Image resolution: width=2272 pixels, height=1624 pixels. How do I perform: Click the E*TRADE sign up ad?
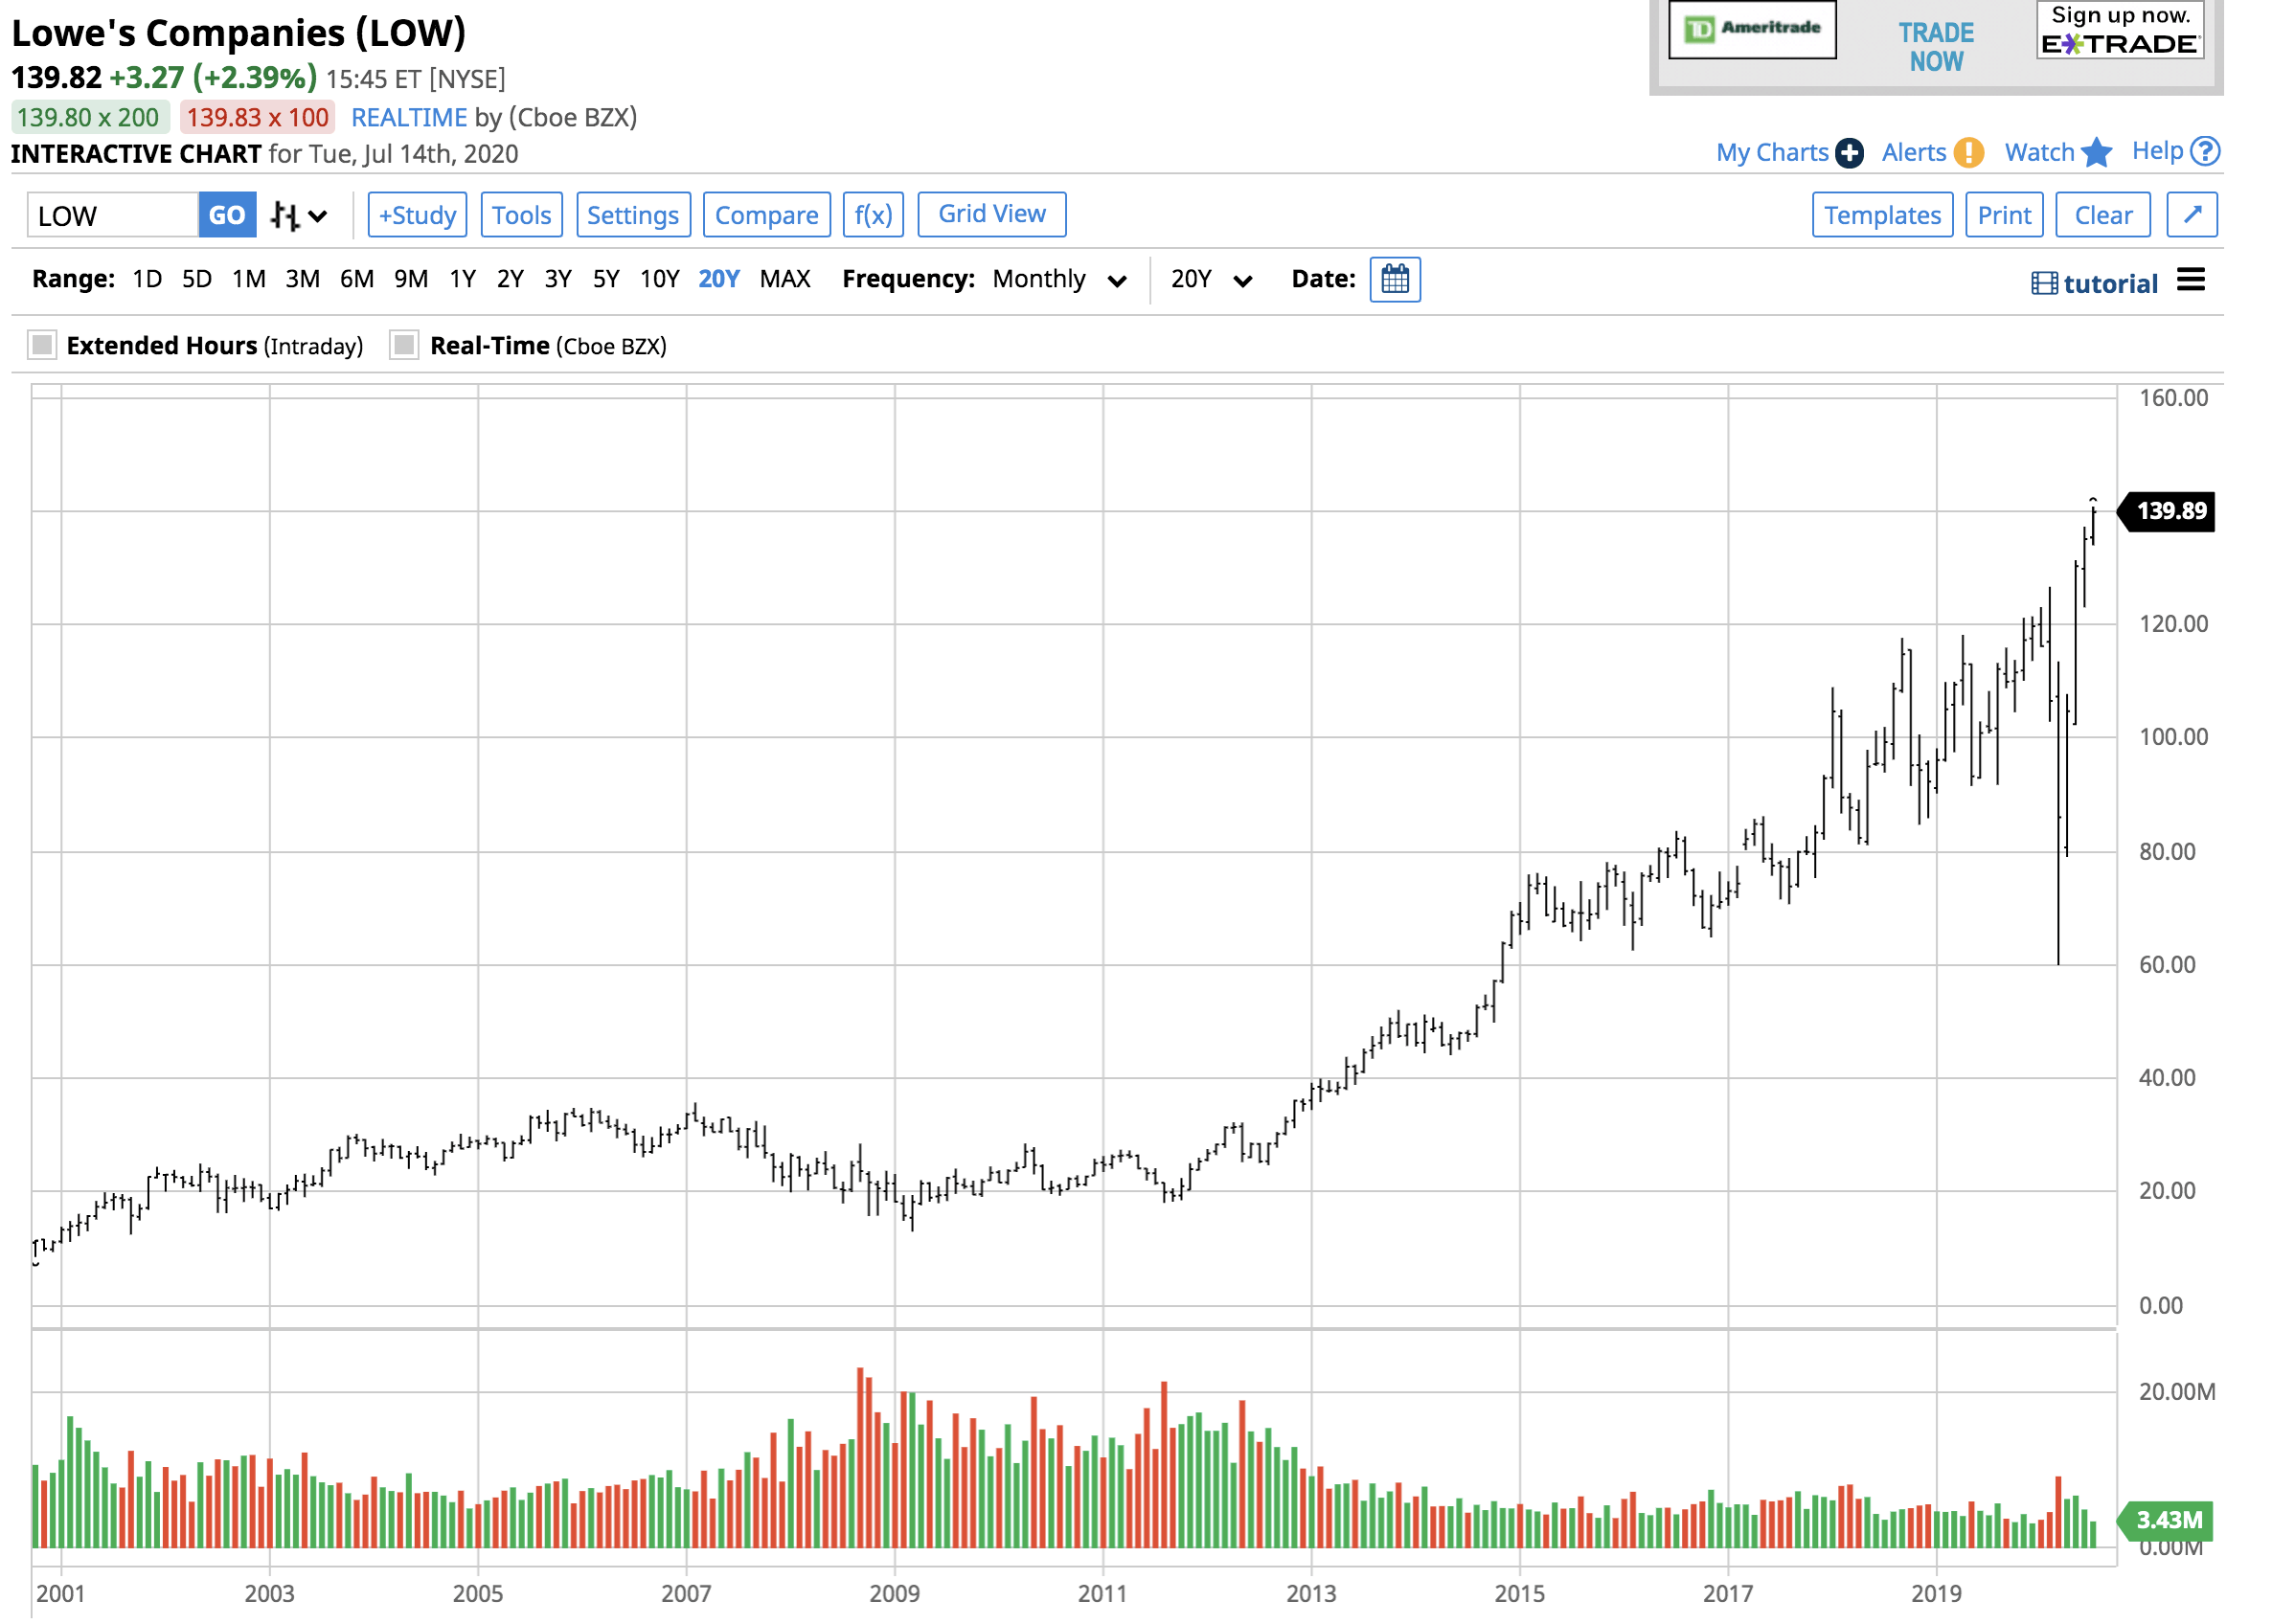point(2119,30)
